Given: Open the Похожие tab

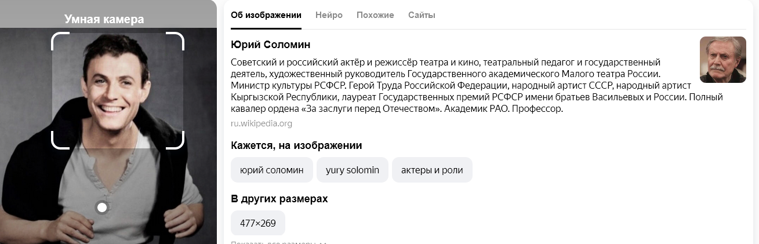Looking at the screenshot, I should [x=375, y=15].
